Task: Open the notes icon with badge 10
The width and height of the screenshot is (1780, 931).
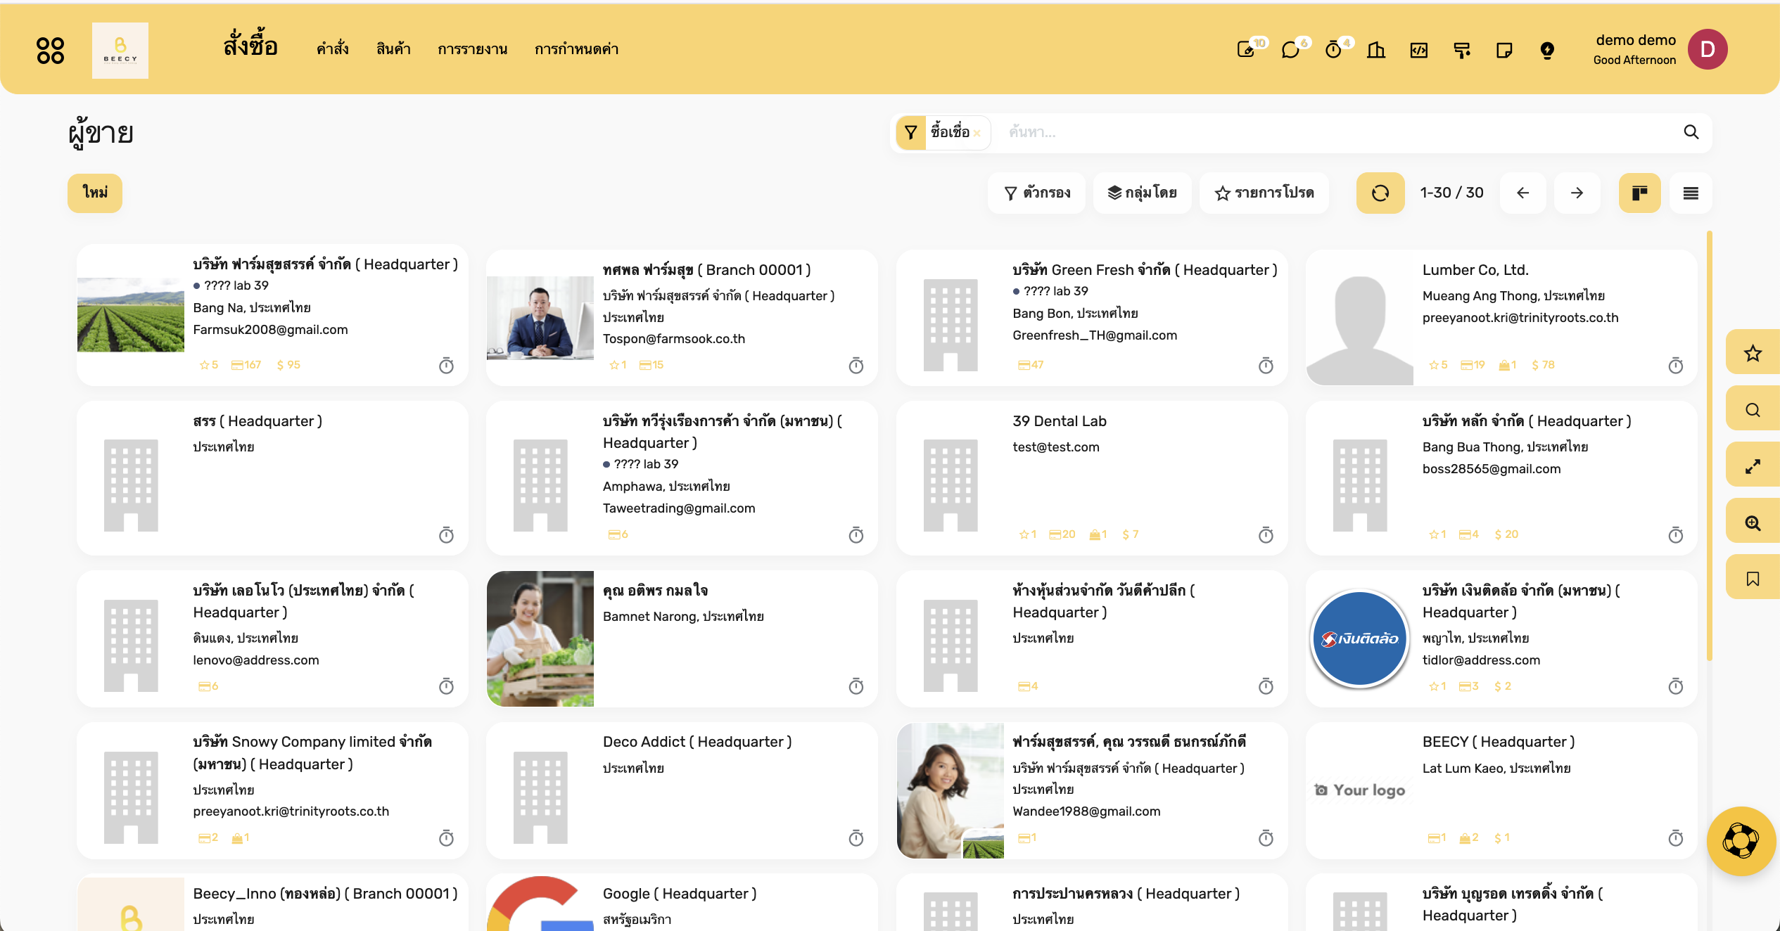Action: pyautogui.click(x=1246, y=50)
